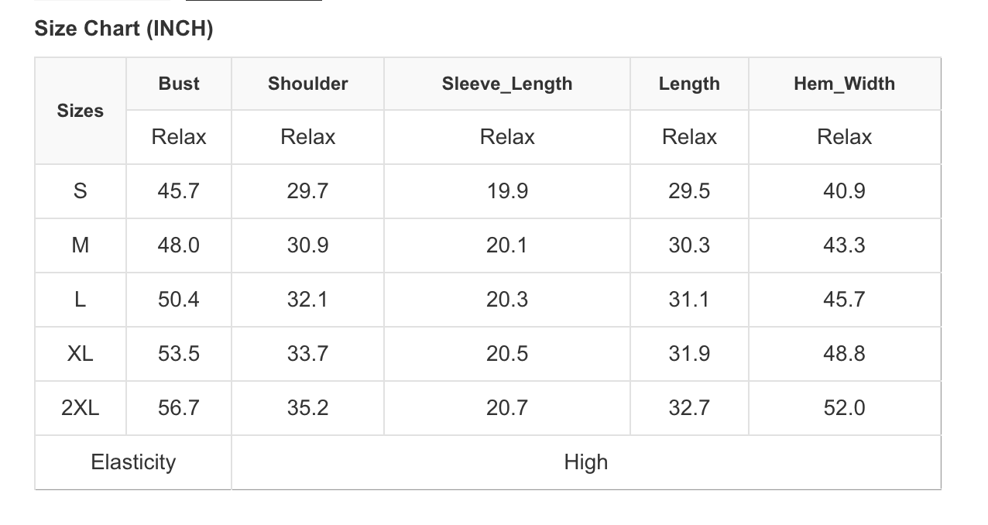Click the 48.0 bust value for M
The width and height of the screenshot is (988, 525).
(179, 245)
